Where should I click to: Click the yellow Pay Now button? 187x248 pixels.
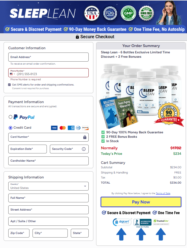(x=141, y=202)
